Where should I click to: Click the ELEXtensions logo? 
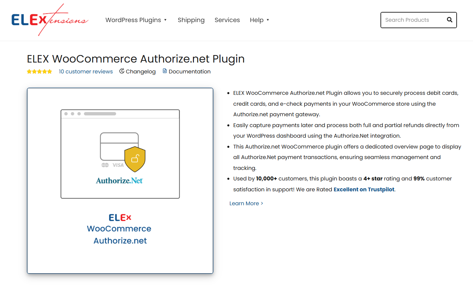pyautogui.click(x=50, y=20)
